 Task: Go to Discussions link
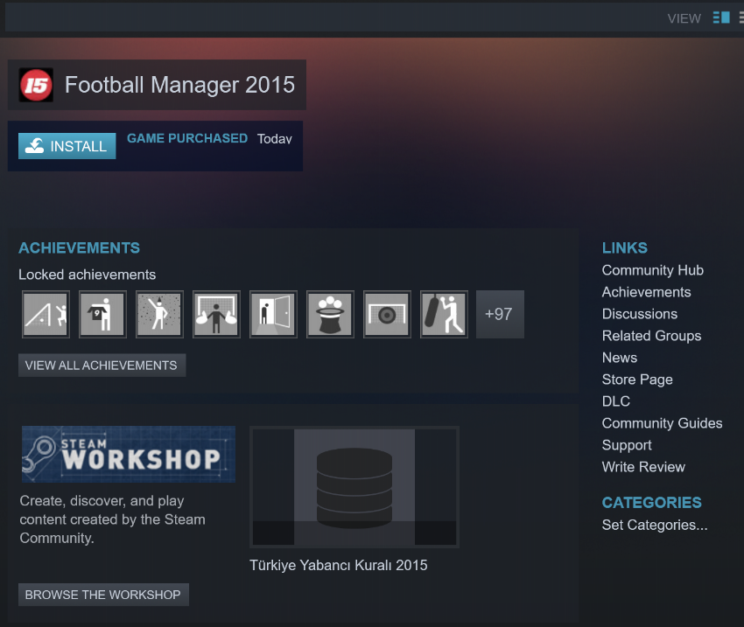(640, 314)
